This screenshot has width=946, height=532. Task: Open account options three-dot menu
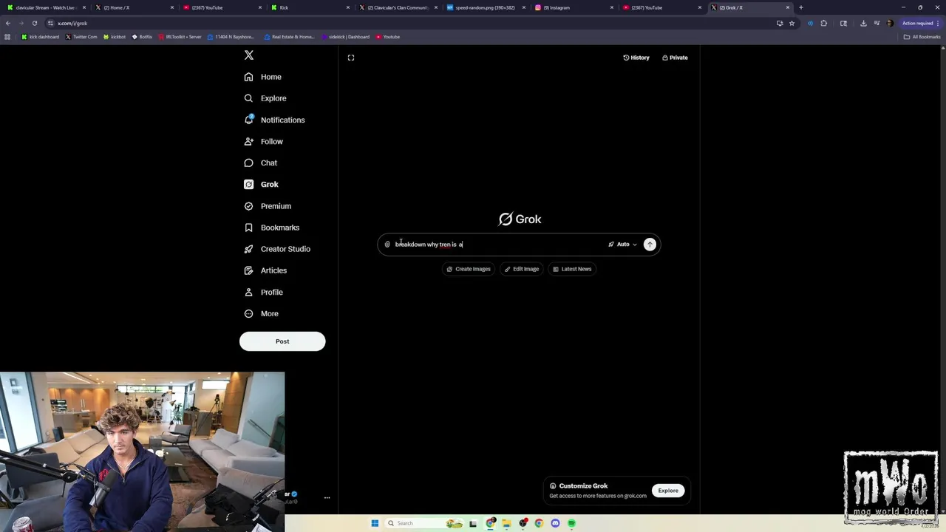[x=327, y=498]
